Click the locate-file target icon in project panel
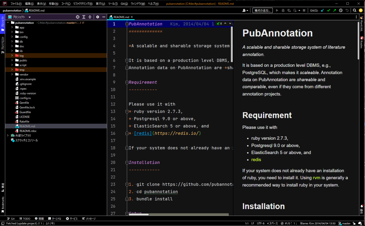Screen dimensions: 365x226 click(x=78, y=17)
